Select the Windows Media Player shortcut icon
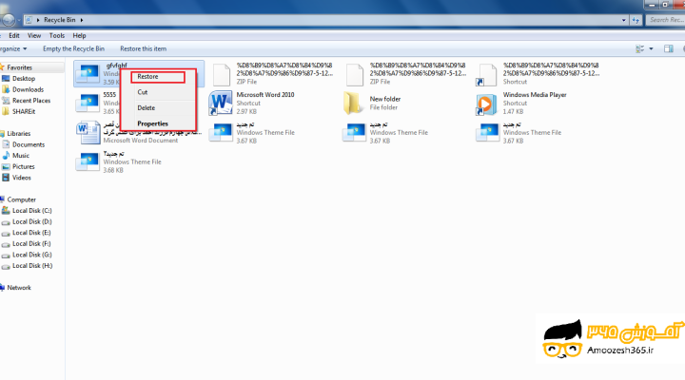Viewport: 685px width, 380px height. pos(486,104)
